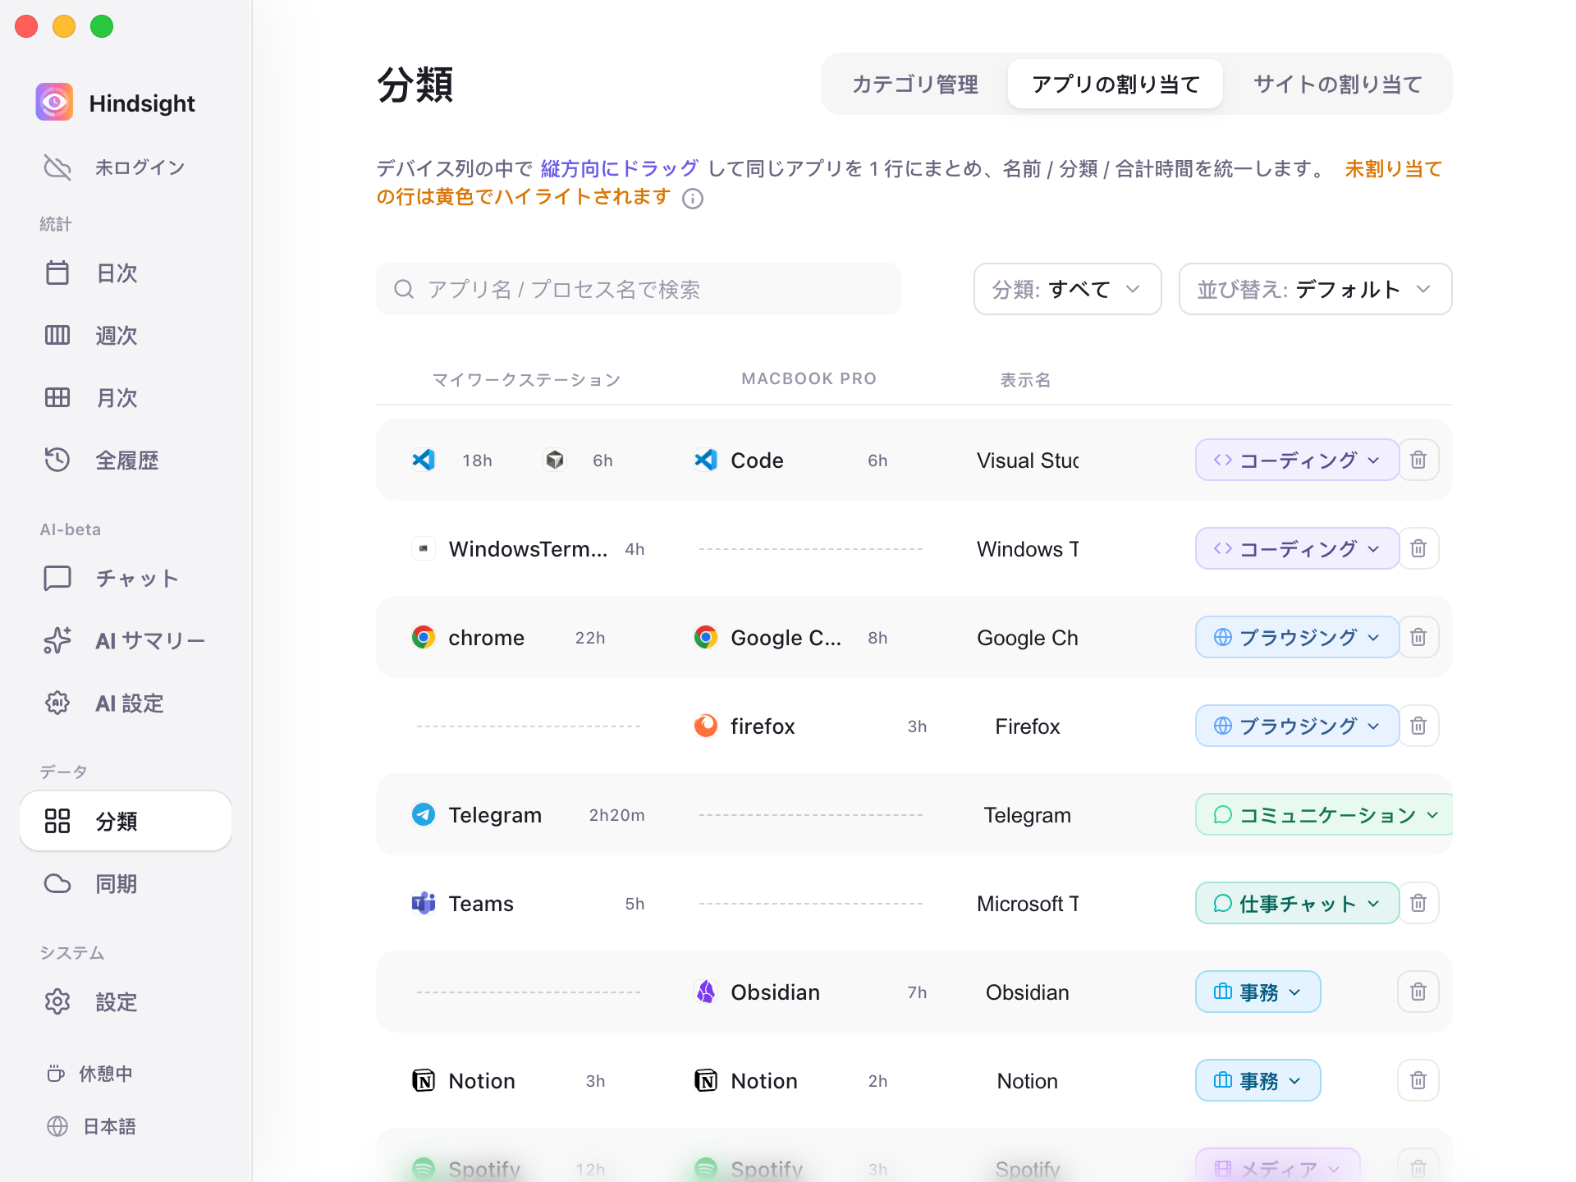Open AI サマリー in sidebar
The image size is (1576, 1182).
[x=126, y=640]
